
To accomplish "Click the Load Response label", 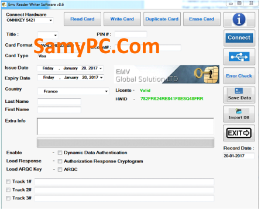I will pyautogui.click(x=24, y=161).
